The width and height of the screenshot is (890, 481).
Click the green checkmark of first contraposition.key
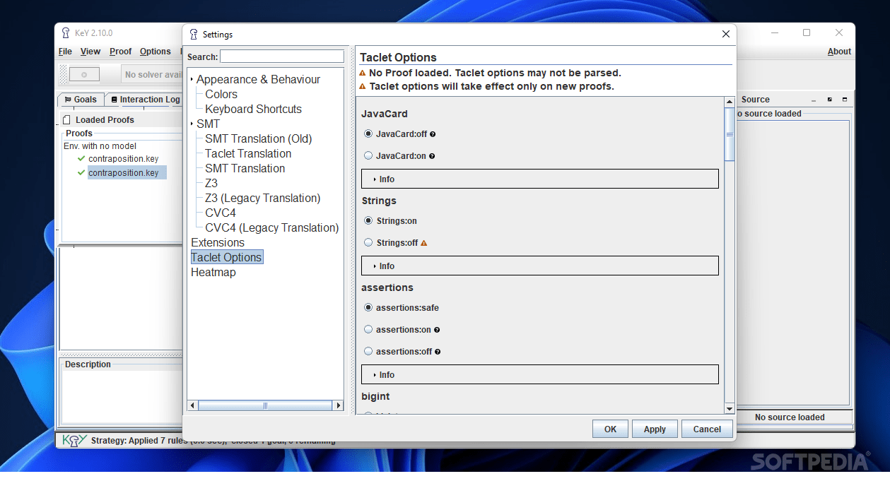pos(81,159)
